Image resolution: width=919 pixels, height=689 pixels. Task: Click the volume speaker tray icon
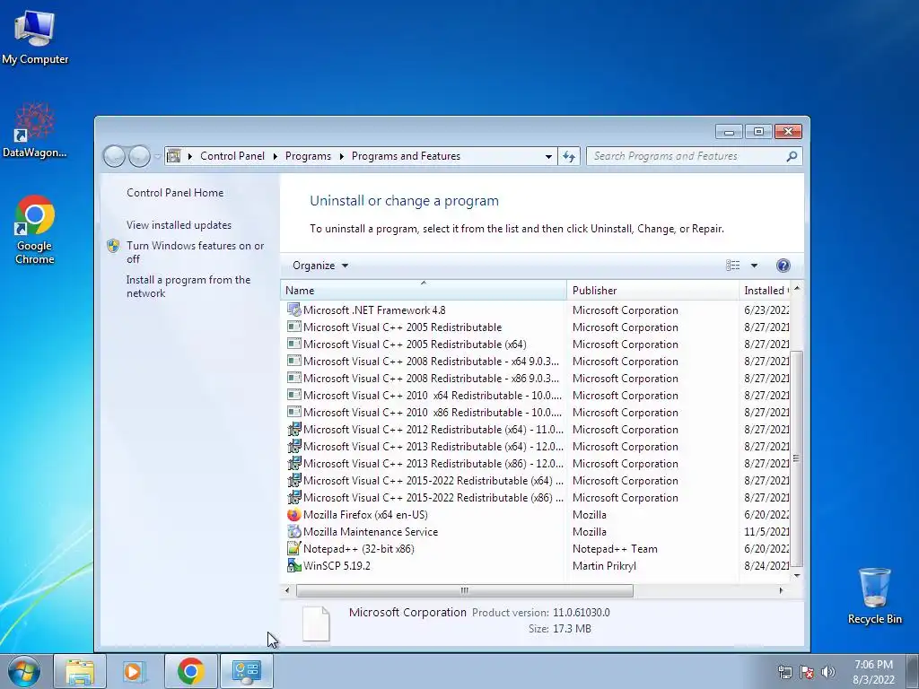[828, 672]
